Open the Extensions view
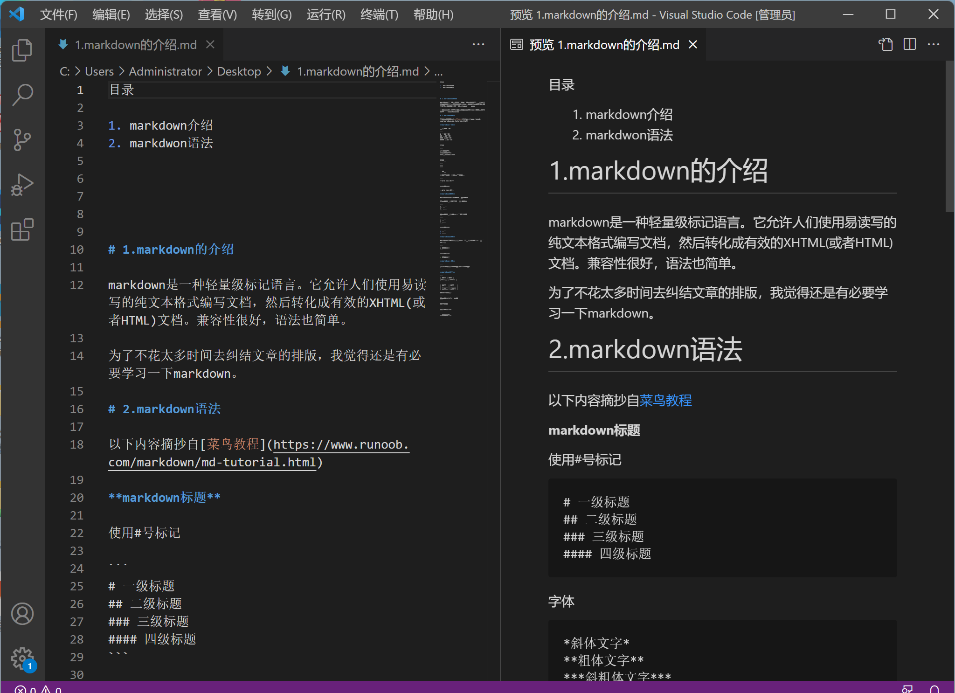 [x=22, y=229]
